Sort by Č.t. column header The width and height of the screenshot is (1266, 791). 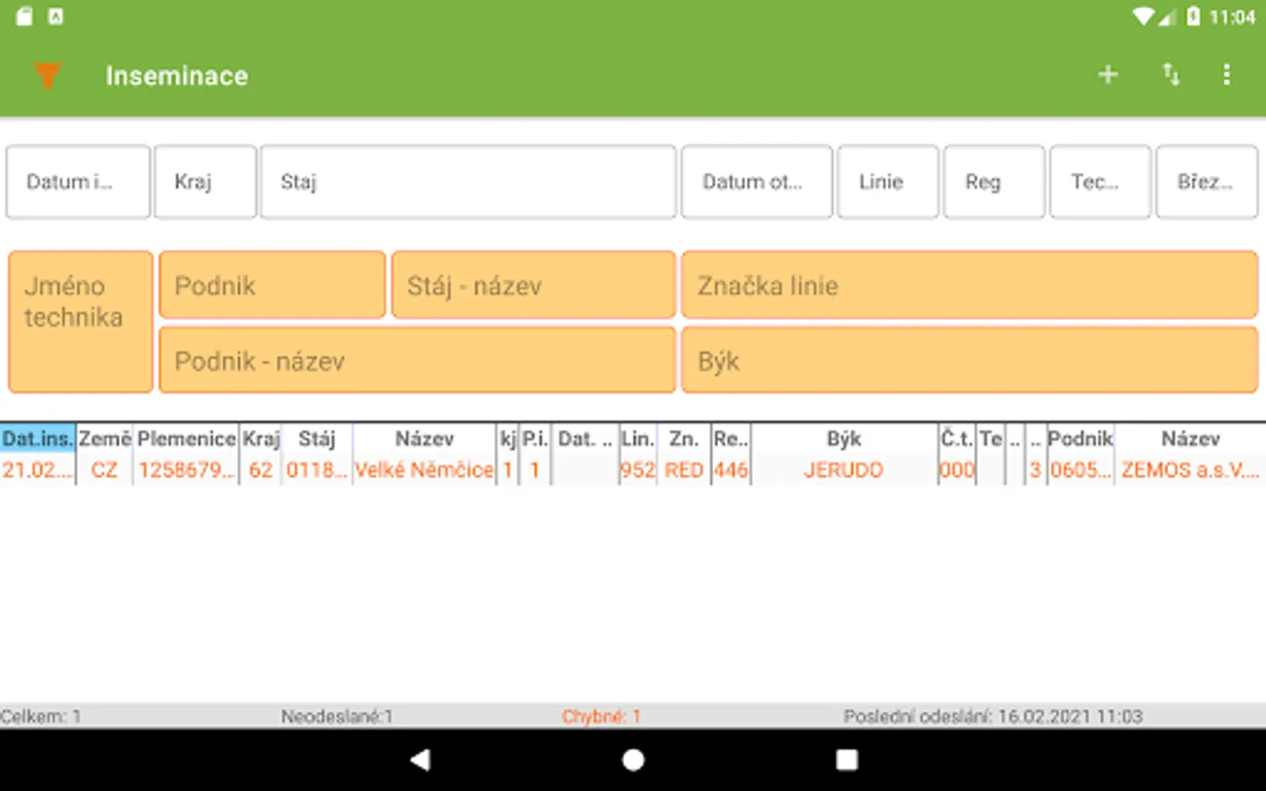(957, 439)
